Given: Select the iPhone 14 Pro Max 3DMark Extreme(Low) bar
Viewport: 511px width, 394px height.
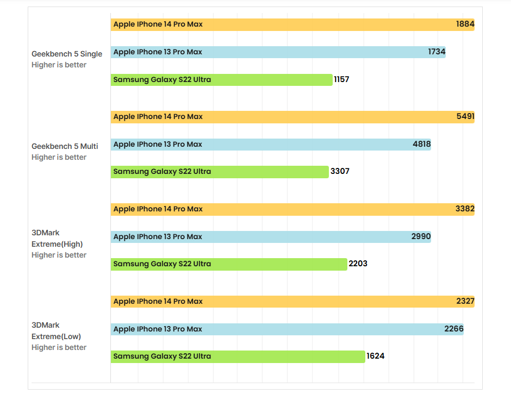Looking at the screenshot, I should pos(292,302).
